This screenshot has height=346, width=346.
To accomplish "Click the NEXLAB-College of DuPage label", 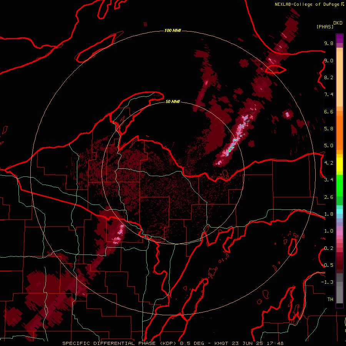I will (308, 4).
